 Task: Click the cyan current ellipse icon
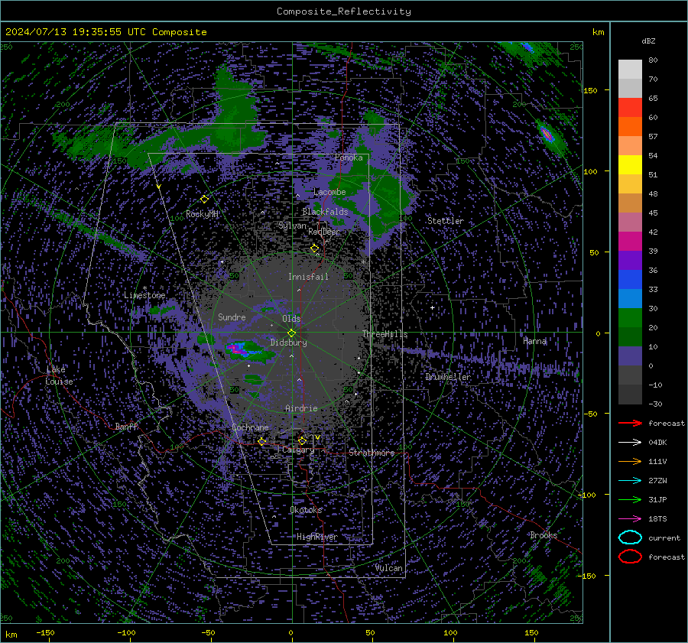tap(630, 537)
